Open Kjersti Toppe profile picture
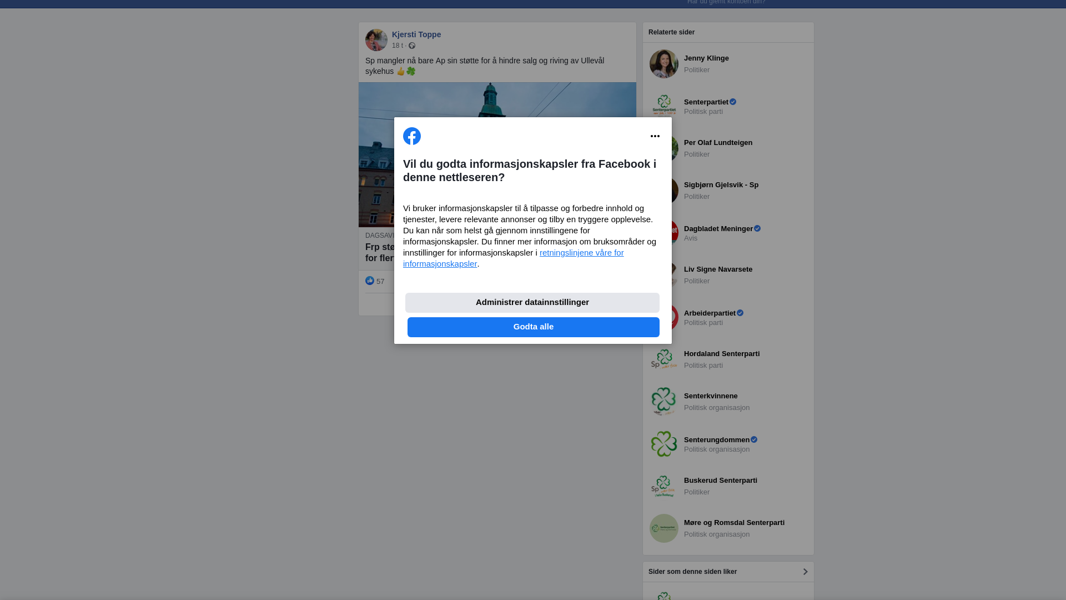Image resolution: width=1066 pixels, height=600 pixels. 376,40
